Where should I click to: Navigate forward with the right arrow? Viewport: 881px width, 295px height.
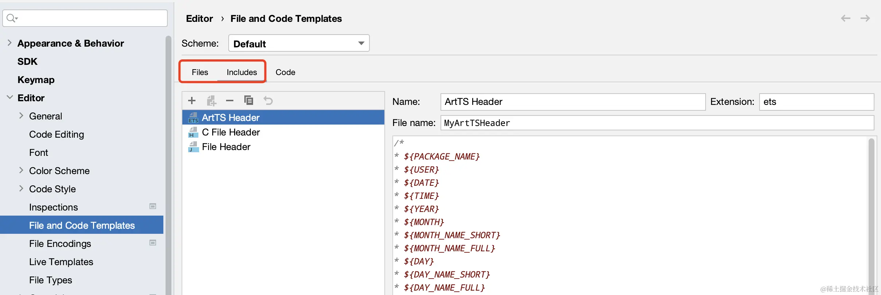[x=865, y=19]
